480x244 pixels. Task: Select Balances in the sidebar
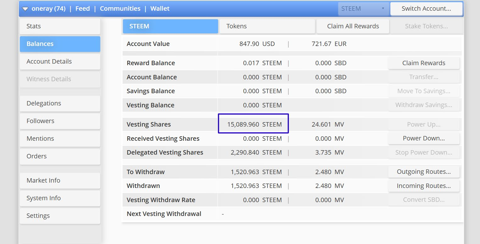60,44
